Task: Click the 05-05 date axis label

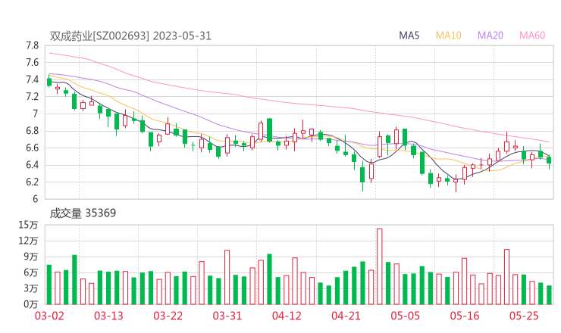Action: tap(405, 316)
